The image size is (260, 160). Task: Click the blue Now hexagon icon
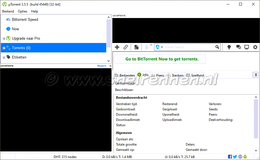[x=8, y=29]
